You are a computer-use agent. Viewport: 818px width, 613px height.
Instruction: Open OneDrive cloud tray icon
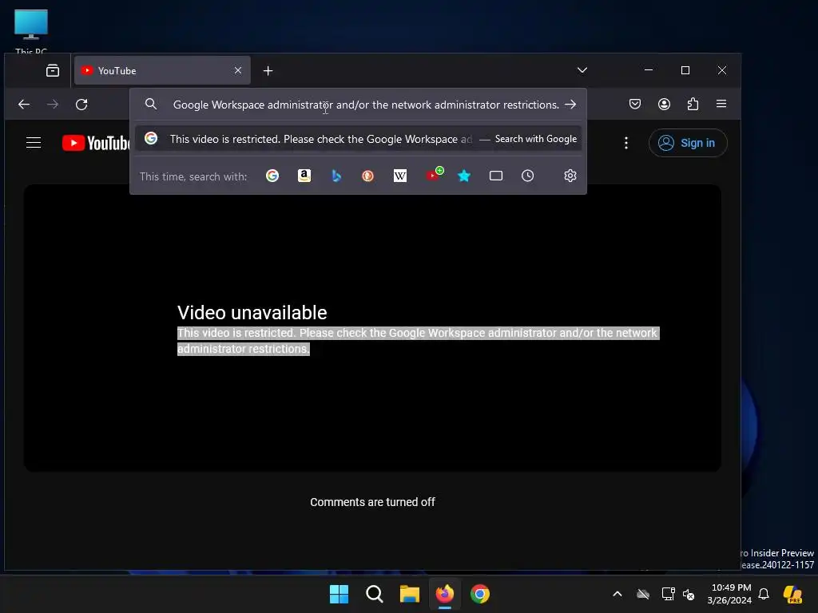point(643,594)
